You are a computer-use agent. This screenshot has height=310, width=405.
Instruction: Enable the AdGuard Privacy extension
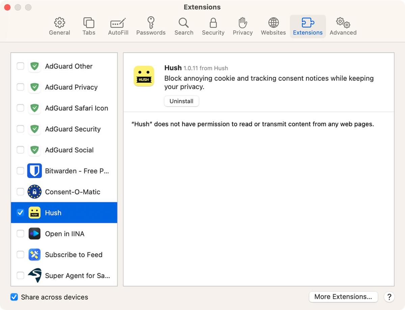tap(20, 87)
